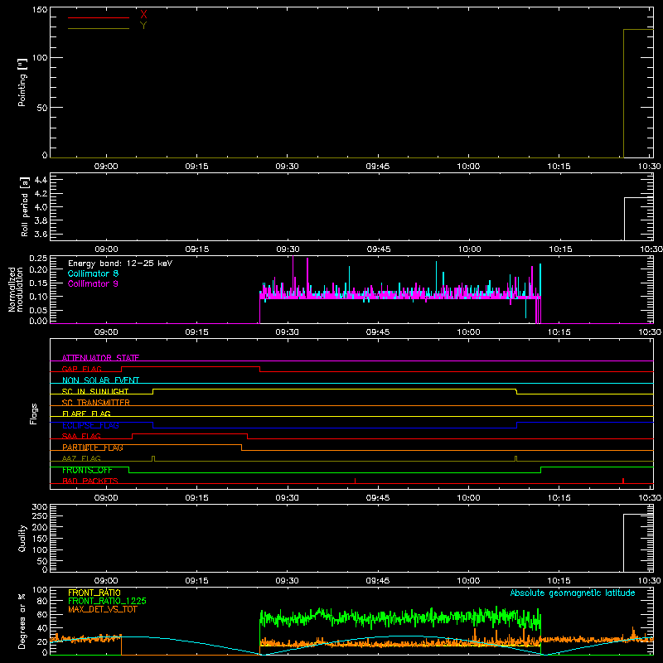The height and width of the screenshot is (663, 663).
Task: Click the FLARE_FLAG label
Action: click(x=86, y=414)
